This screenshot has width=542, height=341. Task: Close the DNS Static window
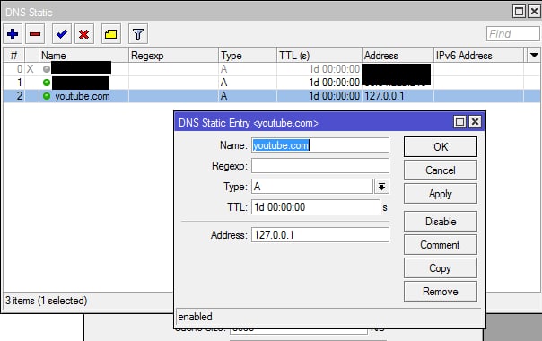click(535, 12)
